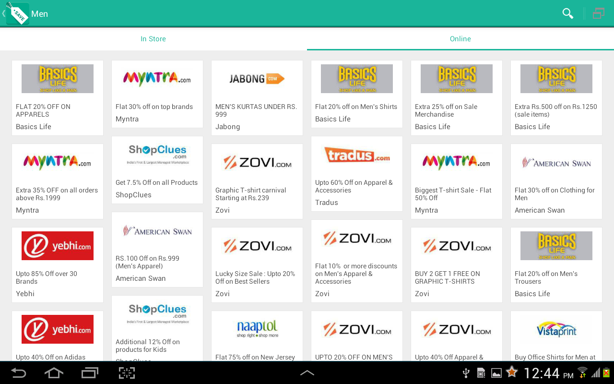Go to the Android home screen
The image size is (614, 384).
54,373
